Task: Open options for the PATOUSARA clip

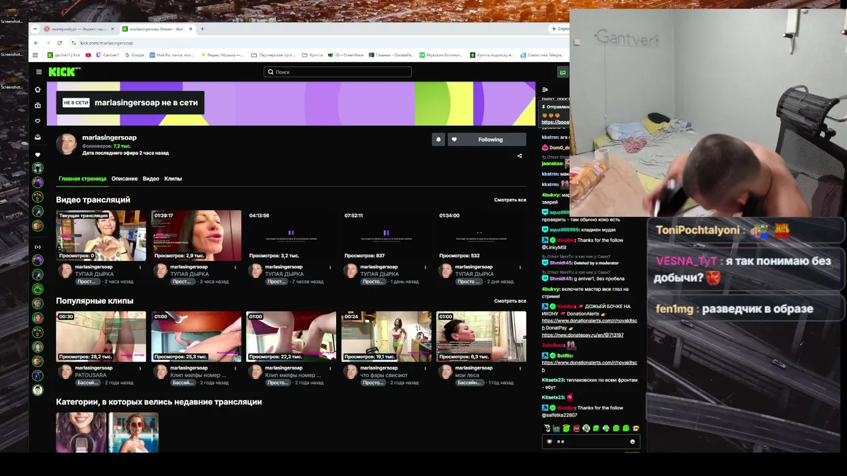Action: pyautogui.click(x=140, y=368)
